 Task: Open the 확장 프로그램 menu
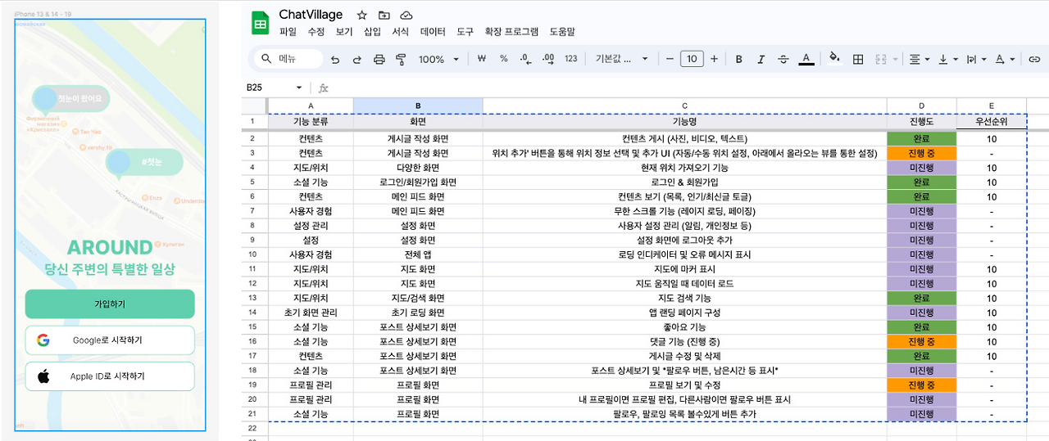pos(511,32)
